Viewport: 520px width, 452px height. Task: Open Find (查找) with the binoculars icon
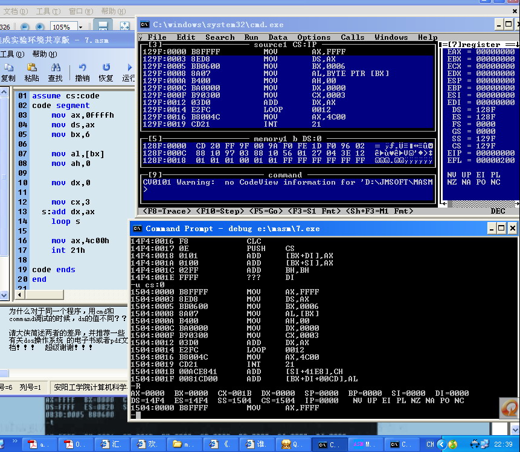coord(56,68)
